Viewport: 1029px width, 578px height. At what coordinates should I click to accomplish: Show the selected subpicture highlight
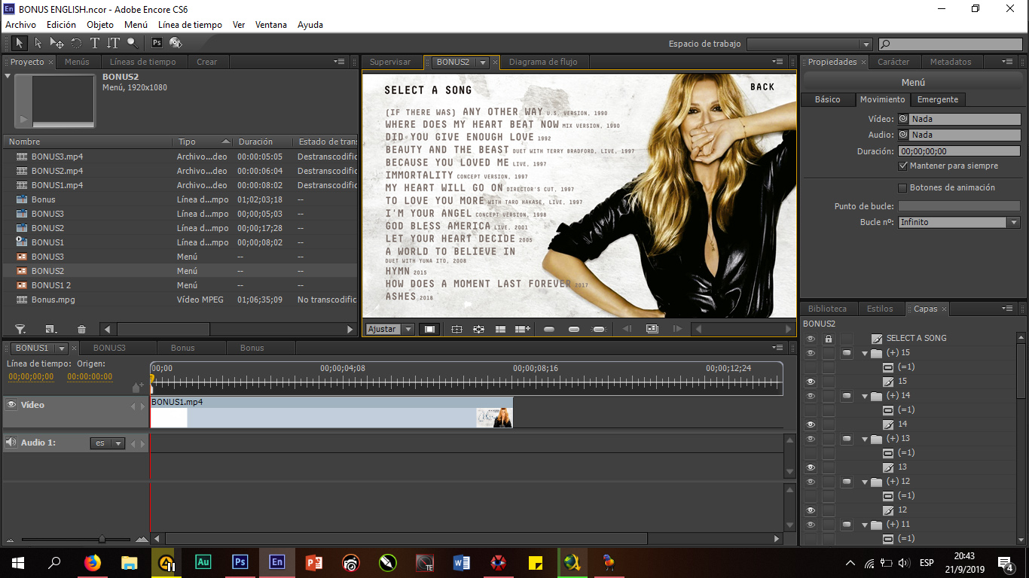tap(574, 329)
